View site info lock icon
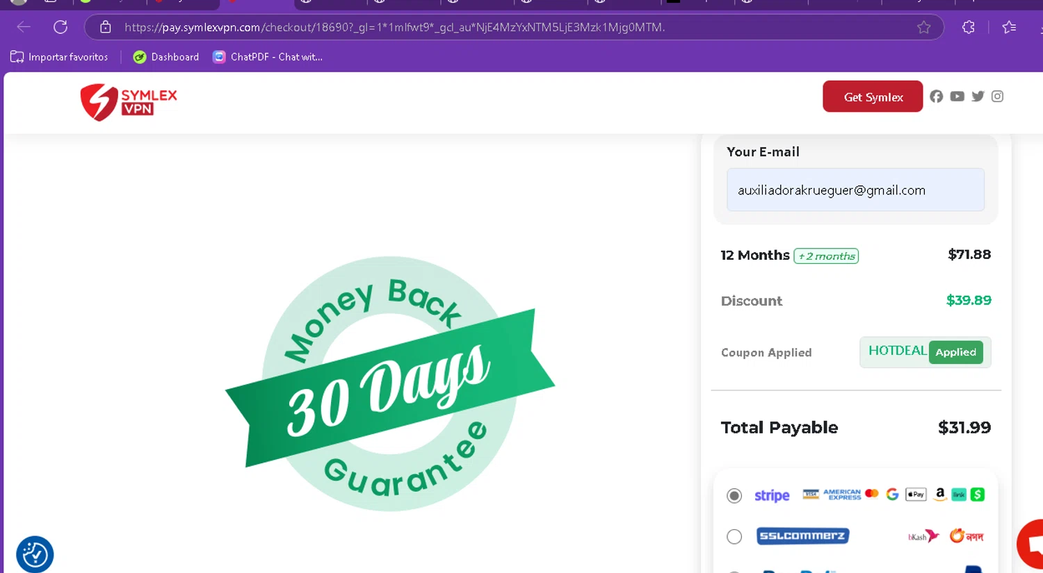Viewport: 1043px width, 573px height. (x=106, y=27)
